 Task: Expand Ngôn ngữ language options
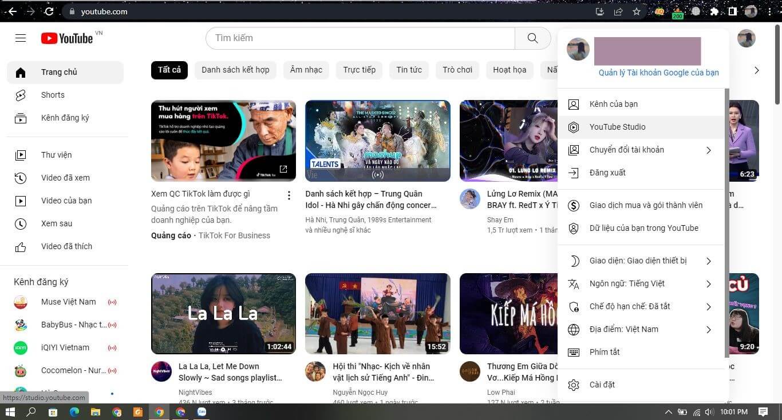(x=626, y=283)
